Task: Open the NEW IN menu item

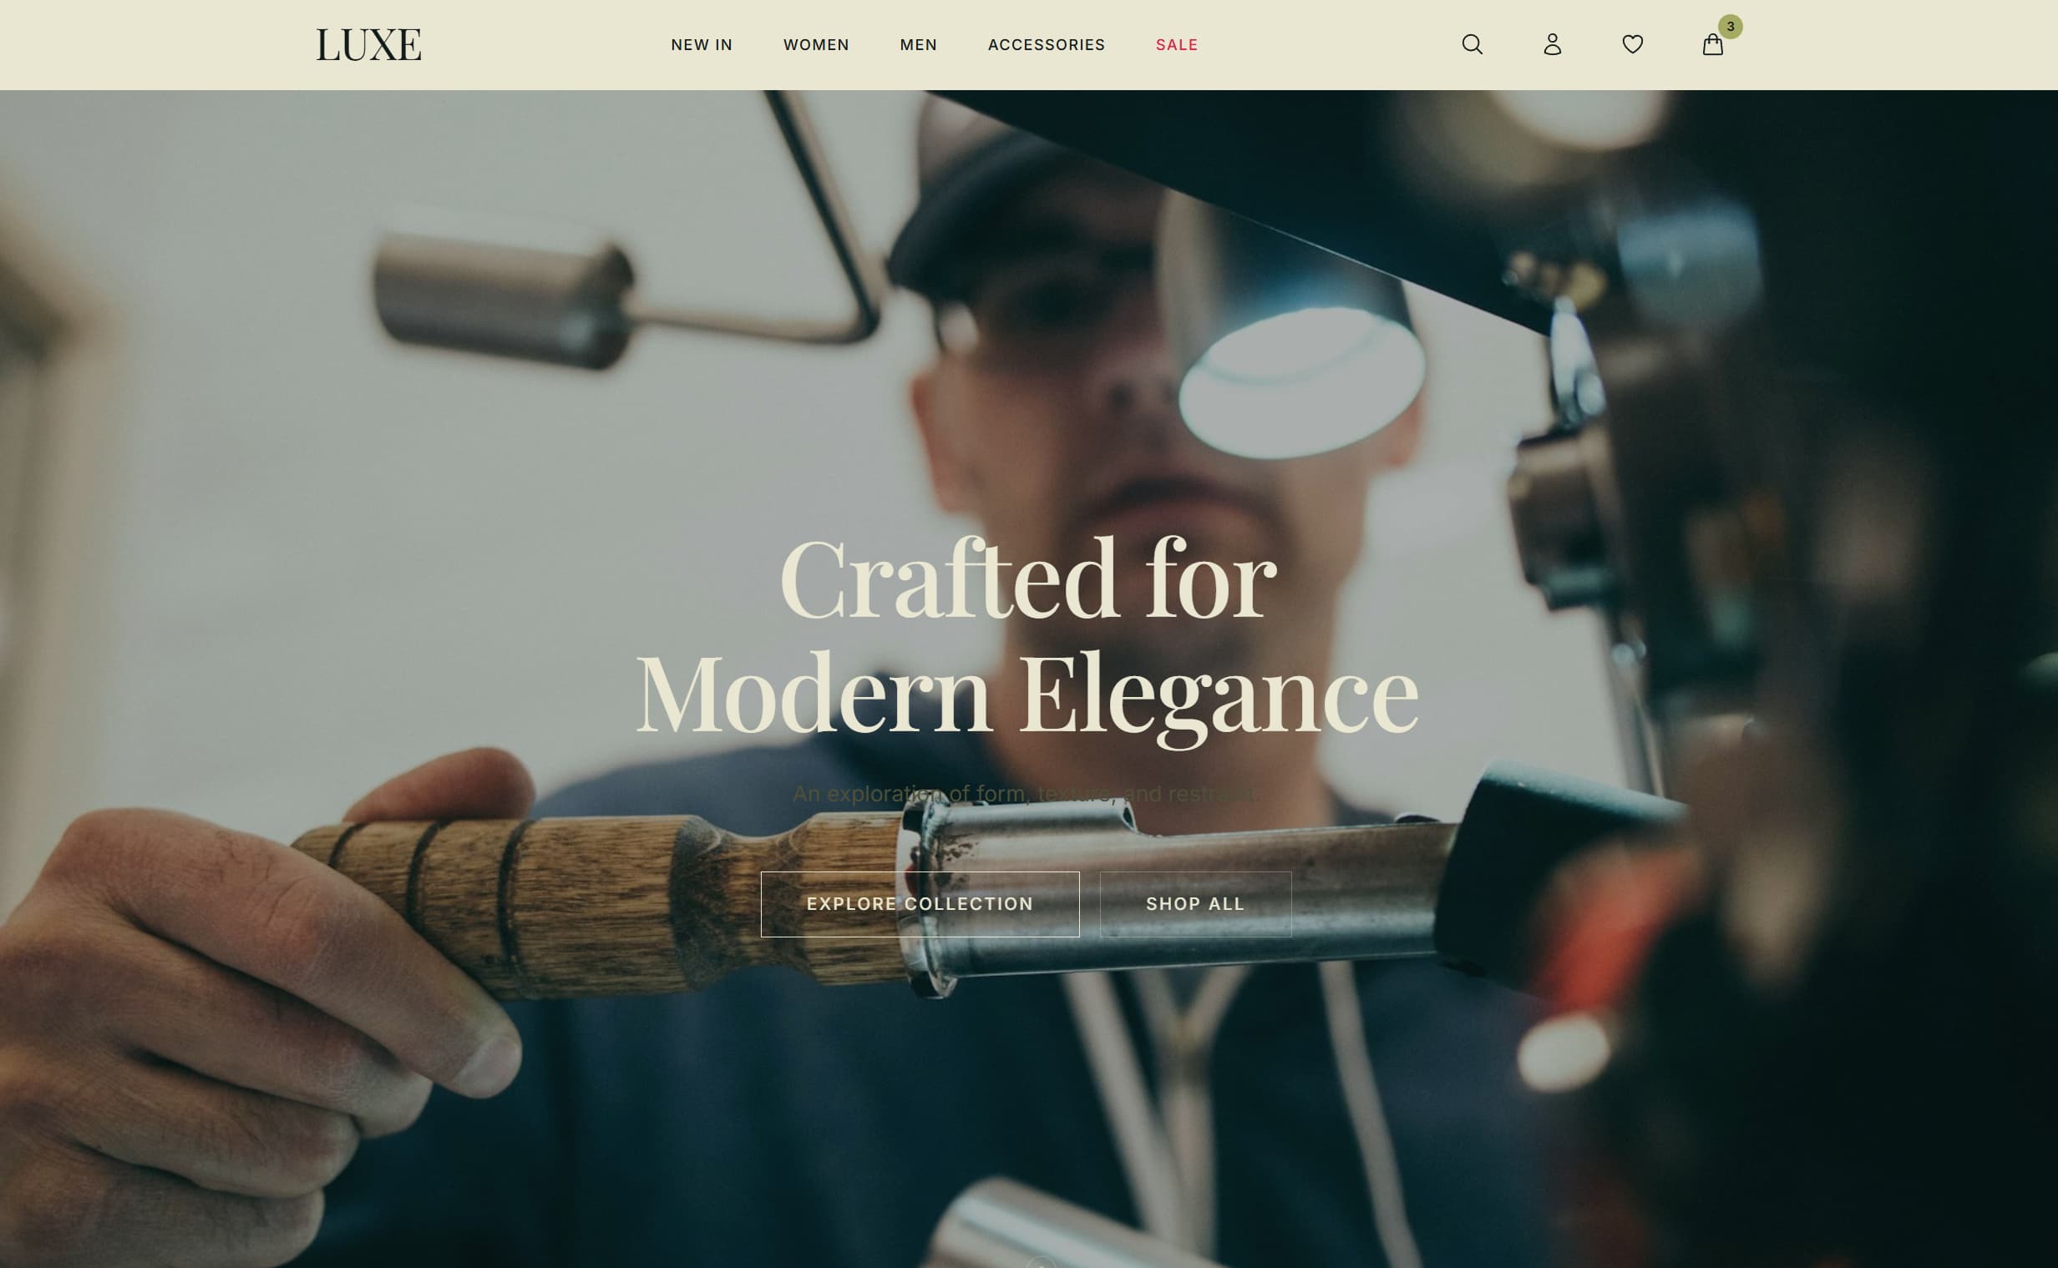Action: pyautogui.click(x=702, y=45)
